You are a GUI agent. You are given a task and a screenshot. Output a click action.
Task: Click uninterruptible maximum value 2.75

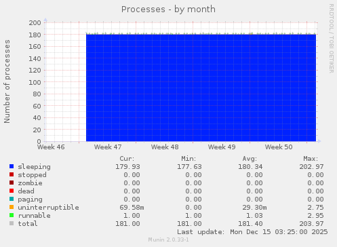[315, 208]
